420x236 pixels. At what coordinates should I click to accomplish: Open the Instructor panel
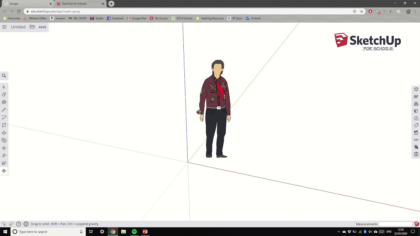(x=416, y=97)
